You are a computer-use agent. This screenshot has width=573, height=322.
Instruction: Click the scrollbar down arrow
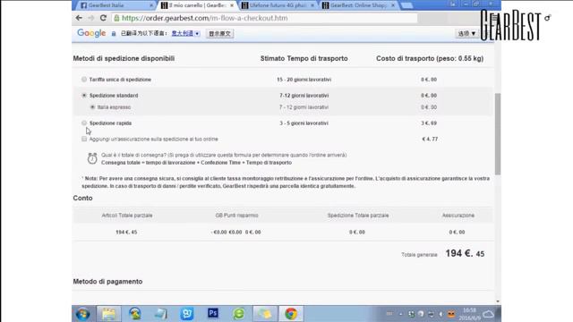(x=498, y=301)
